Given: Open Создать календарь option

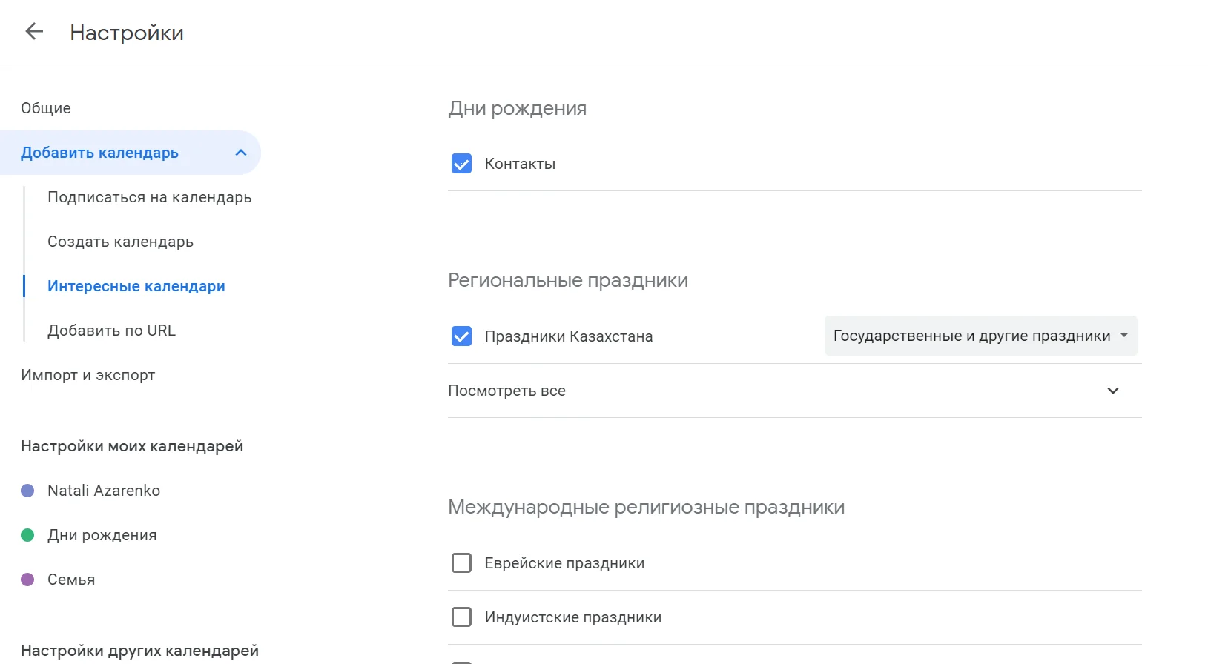Looking at the screenshot, I should 120,242.
